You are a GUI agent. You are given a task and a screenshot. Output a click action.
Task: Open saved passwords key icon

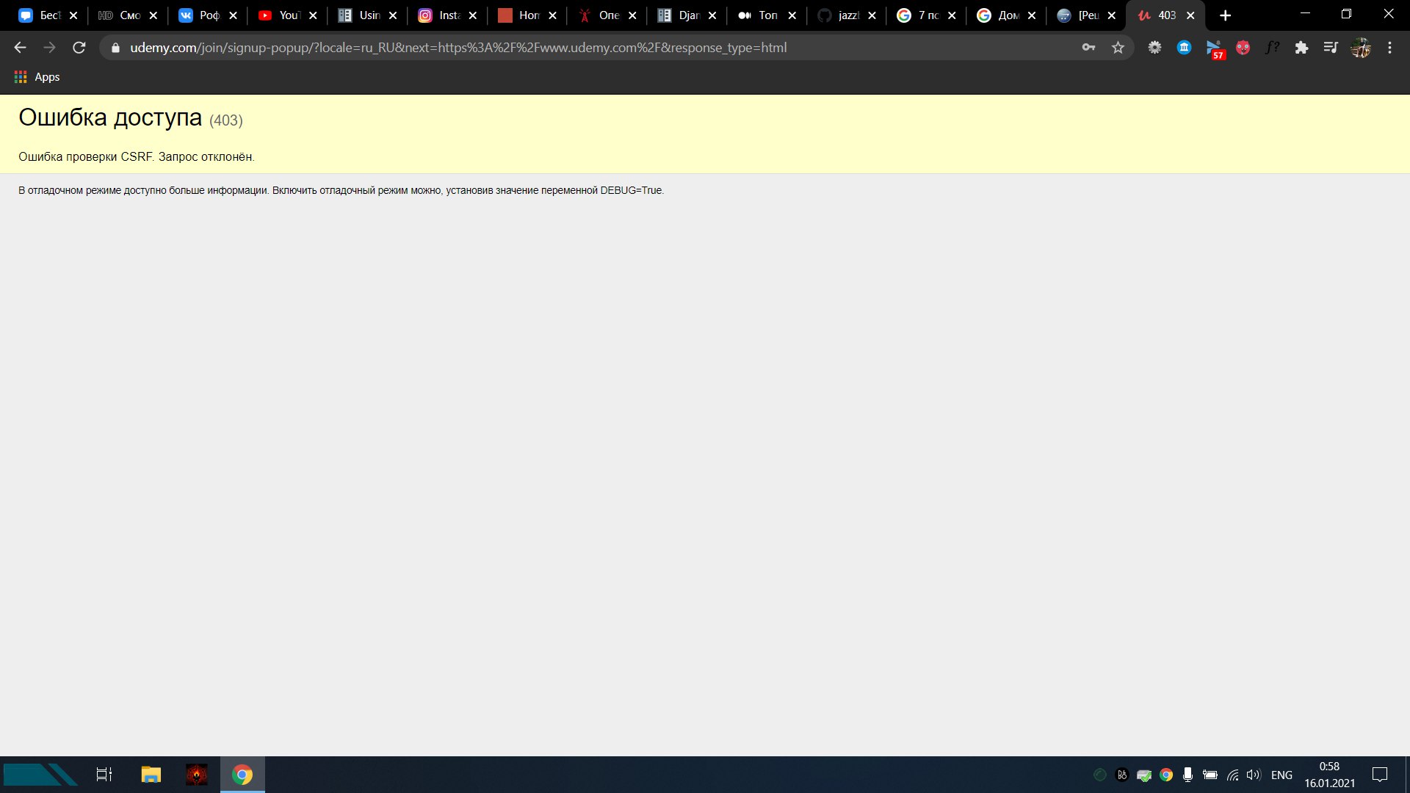[1088, 48]
